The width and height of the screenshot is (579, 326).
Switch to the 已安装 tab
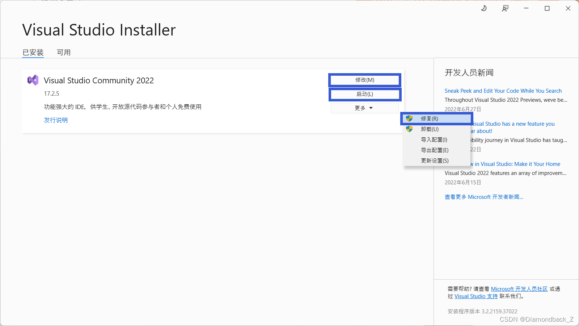pos(33,53)
